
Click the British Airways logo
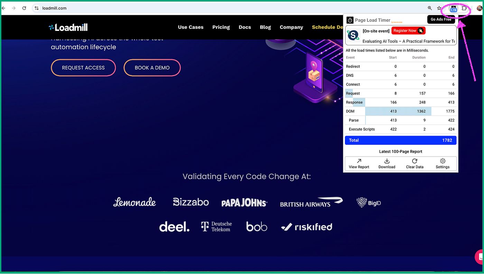tap(311, 202)
